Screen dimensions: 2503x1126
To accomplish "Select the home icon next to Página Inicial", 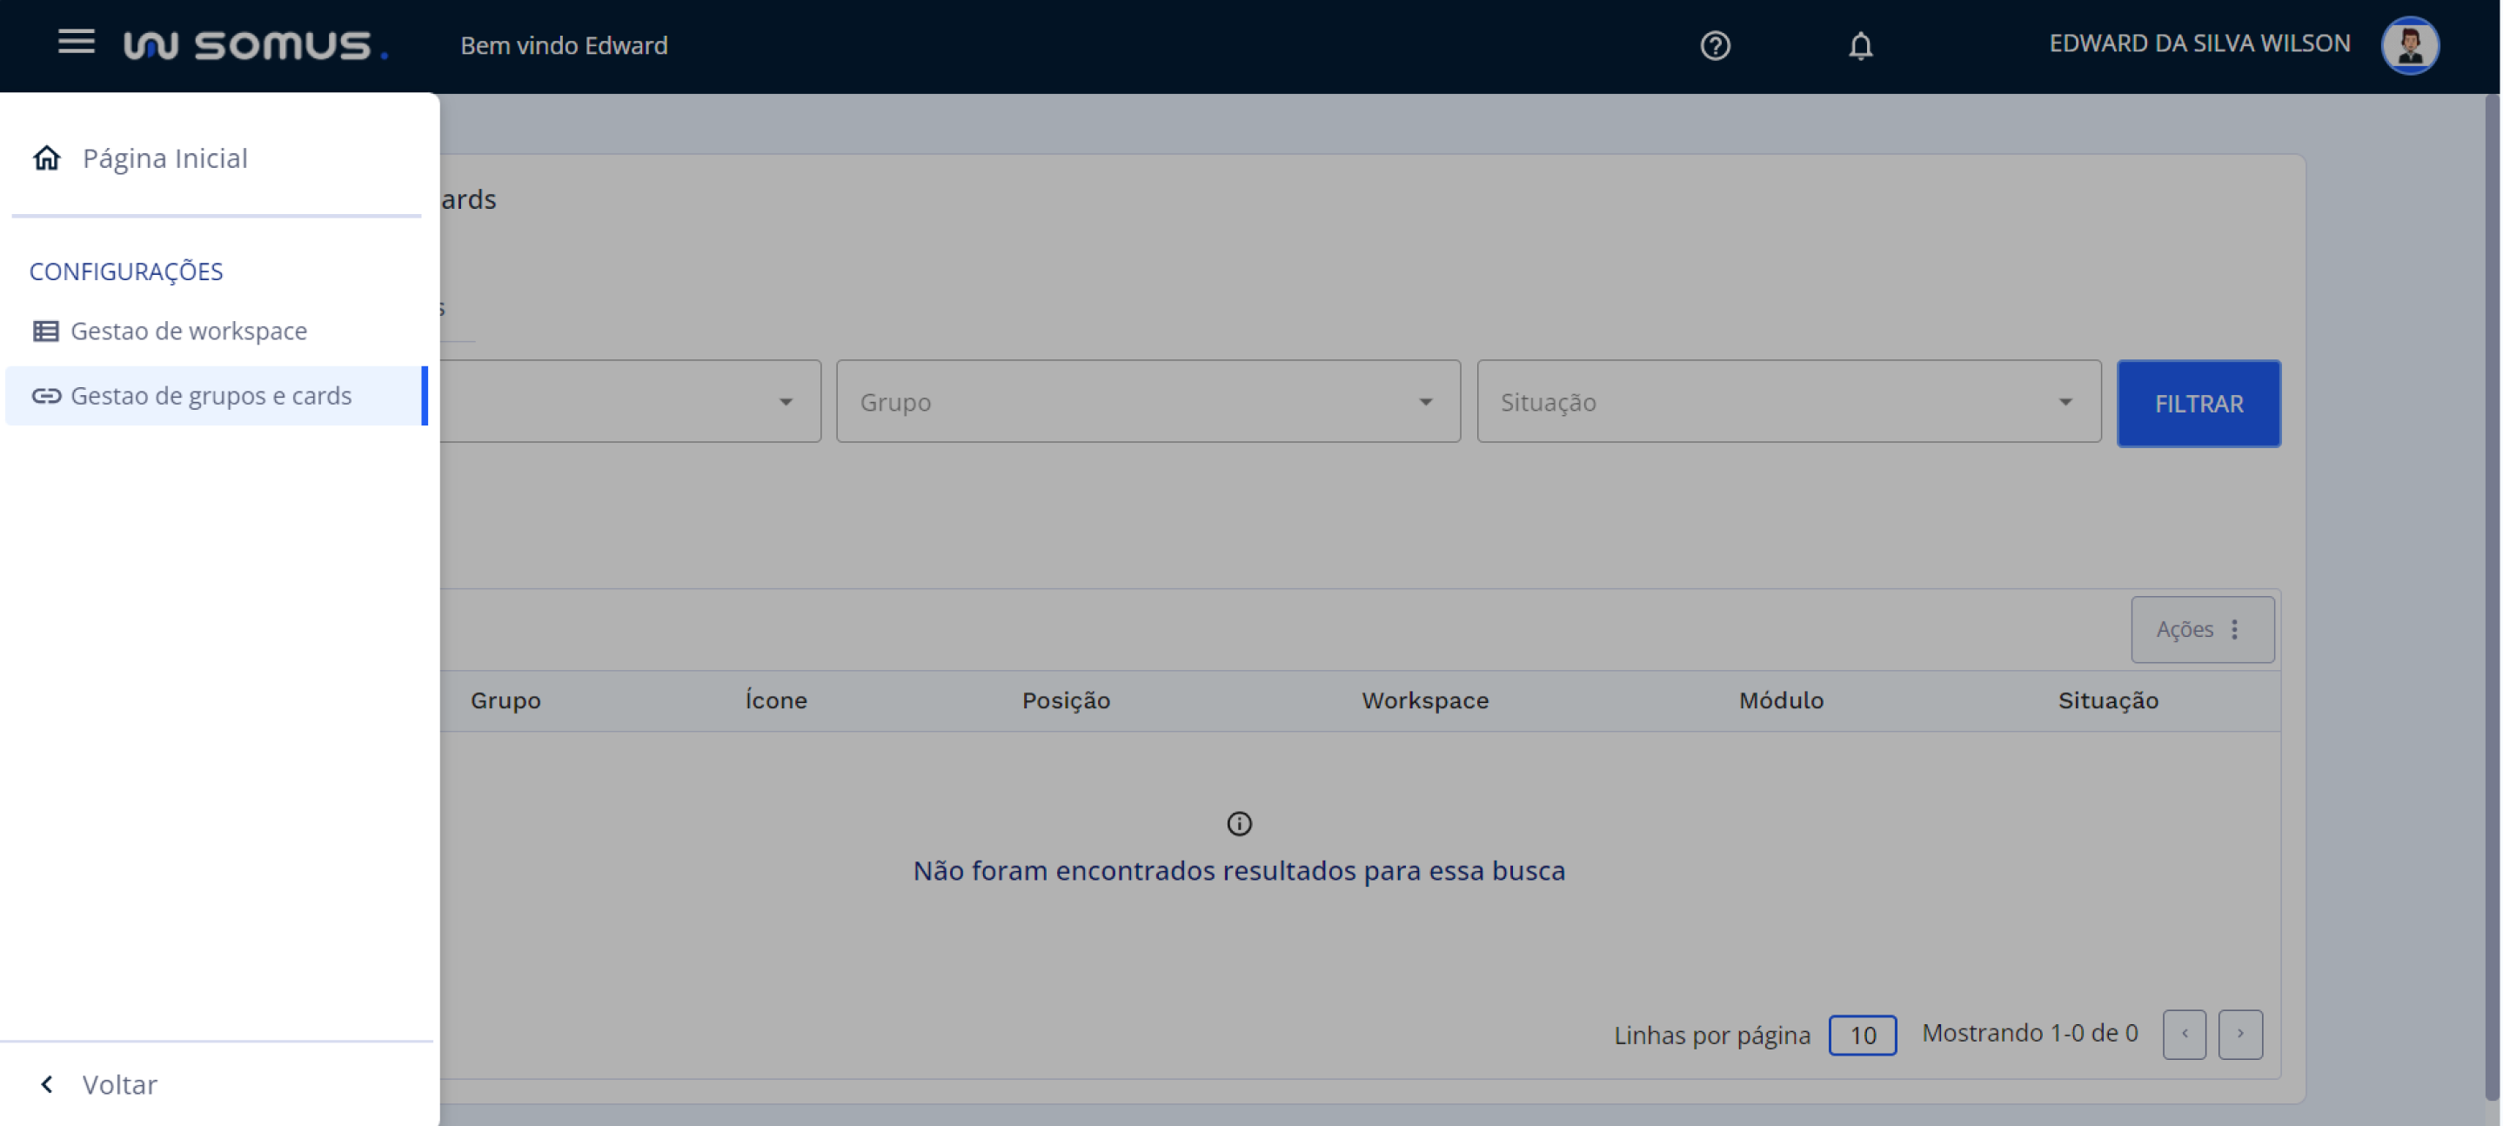I will 45,158.
